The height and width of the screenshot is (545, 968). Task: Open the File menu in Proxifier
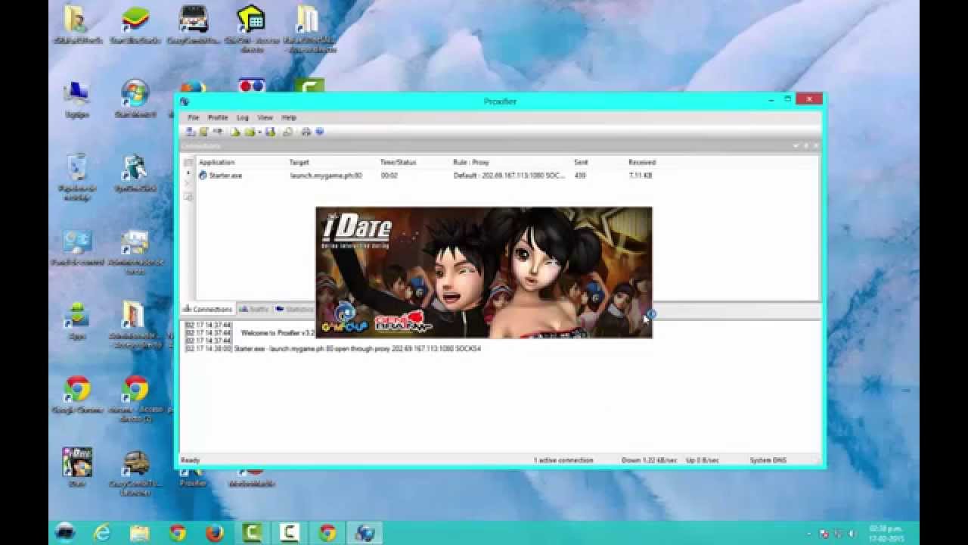(194, 117)
